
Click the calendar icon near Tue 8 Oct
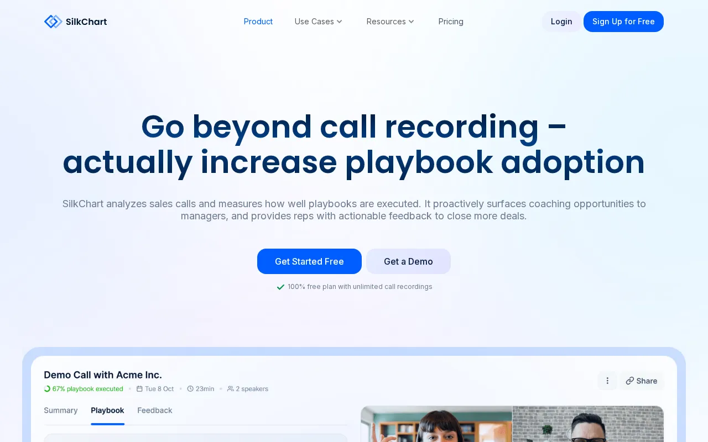(139, 389)
